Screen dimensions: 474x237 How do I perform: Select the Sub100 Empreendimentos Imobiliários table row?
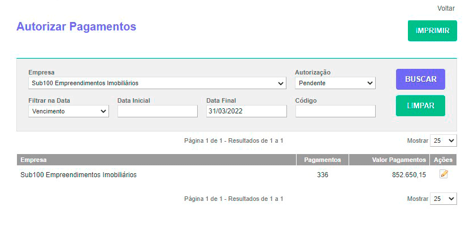click(79, 175)
